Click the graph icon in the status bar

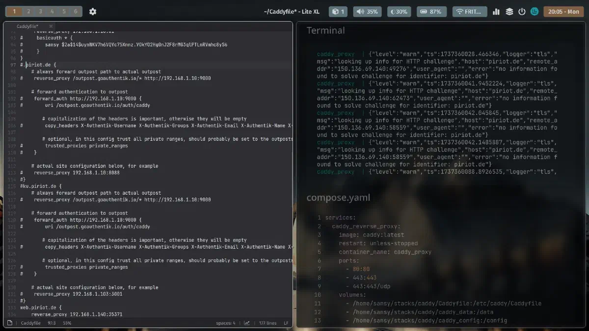point(246,323)
